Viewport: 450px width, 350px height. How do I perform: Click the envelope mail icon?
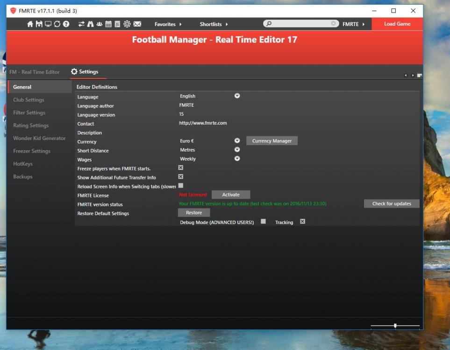[x=137, y=24]
